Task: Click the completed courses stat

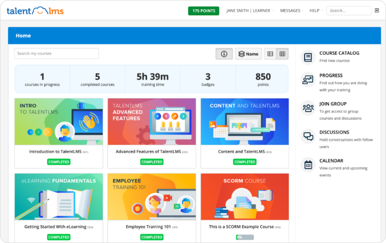Action: point(97,79)
